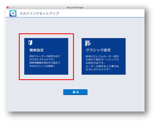Maximize the SkyLink Manager window
Viewport: 156px width, 123px height.
14,7
